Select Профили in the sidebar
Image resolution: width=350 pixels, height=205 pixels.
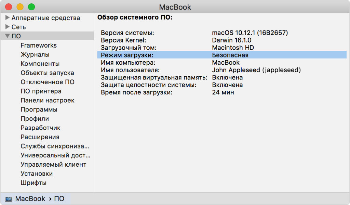click(35, 119)
